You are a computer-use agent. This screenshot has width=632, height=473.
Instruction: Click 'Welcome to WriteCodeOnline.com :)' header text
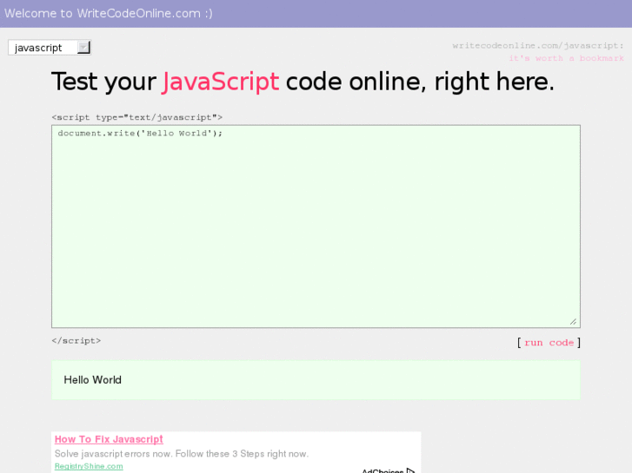(109, 13)
